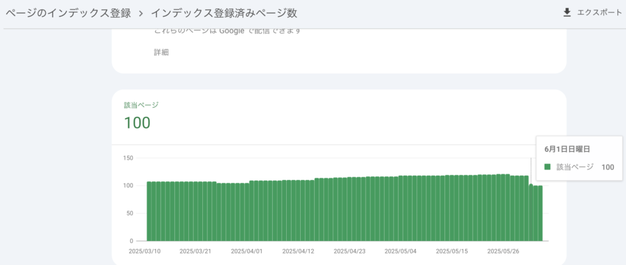The image size is (626, 265).
Task: Click x-axis date 2025/04/12
Action: [298, 252]
